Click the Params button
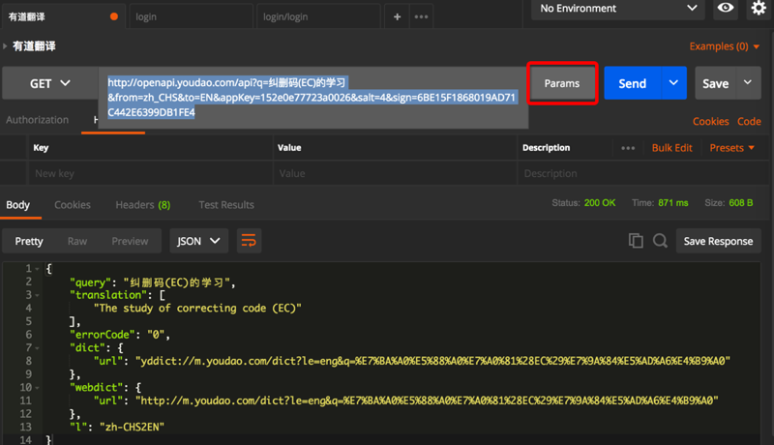The height and width of the screenshot is (445, 774). click(562, 83)
